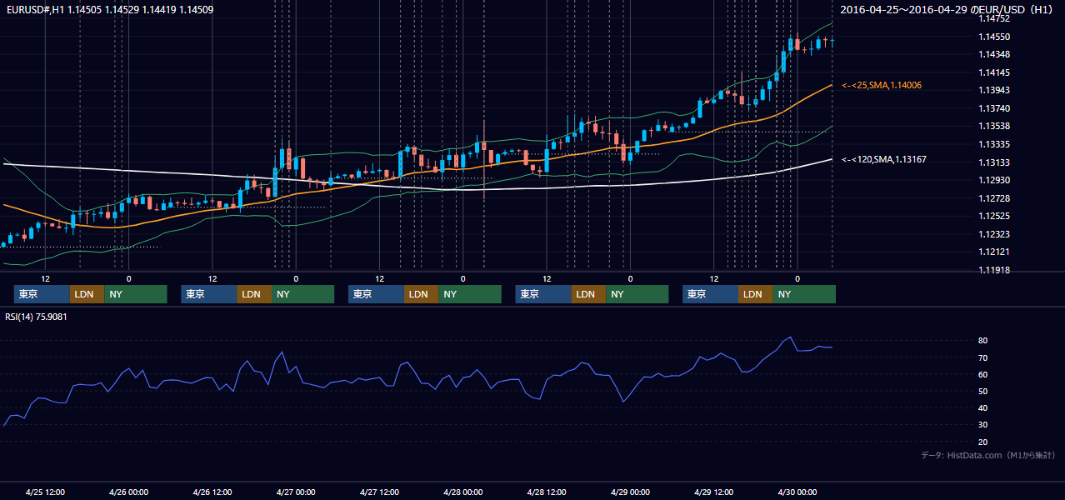Click price axis value 1.13538

tap(994, 126)
